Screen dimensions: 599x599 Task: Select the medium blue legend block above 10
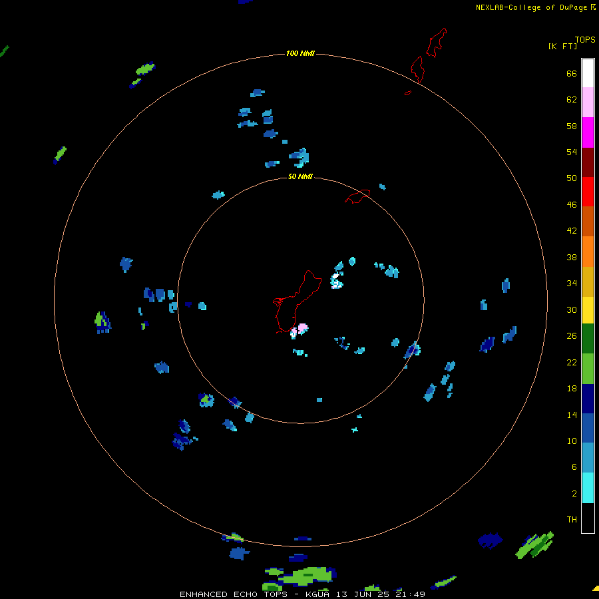click(x=588, y=428)
